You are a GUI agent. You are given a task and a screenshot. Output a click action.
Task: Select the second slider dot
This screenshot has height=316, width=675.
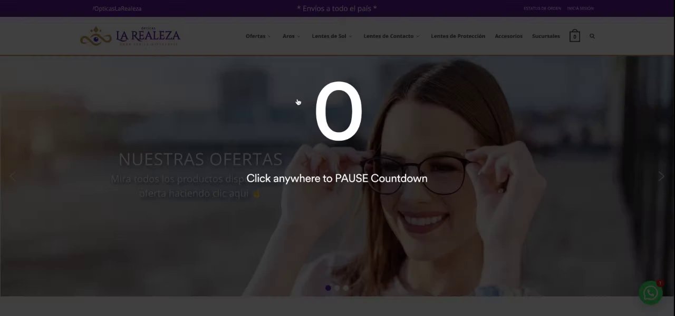(x=337, y=288)
